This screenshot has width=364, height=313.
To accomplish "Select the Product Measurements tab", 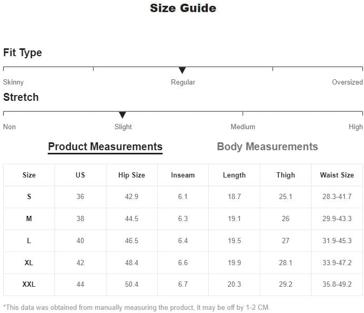I will point(105,147).
